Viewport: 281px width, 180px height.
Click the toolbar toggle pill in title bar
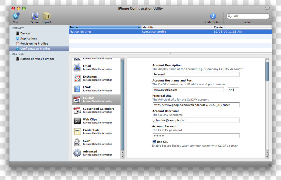click(267, 8)
